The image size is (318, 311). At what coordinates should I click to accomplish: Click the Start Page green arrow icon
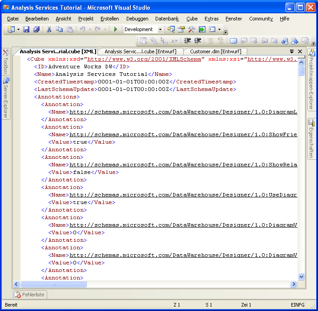click(x=202, y=29)
